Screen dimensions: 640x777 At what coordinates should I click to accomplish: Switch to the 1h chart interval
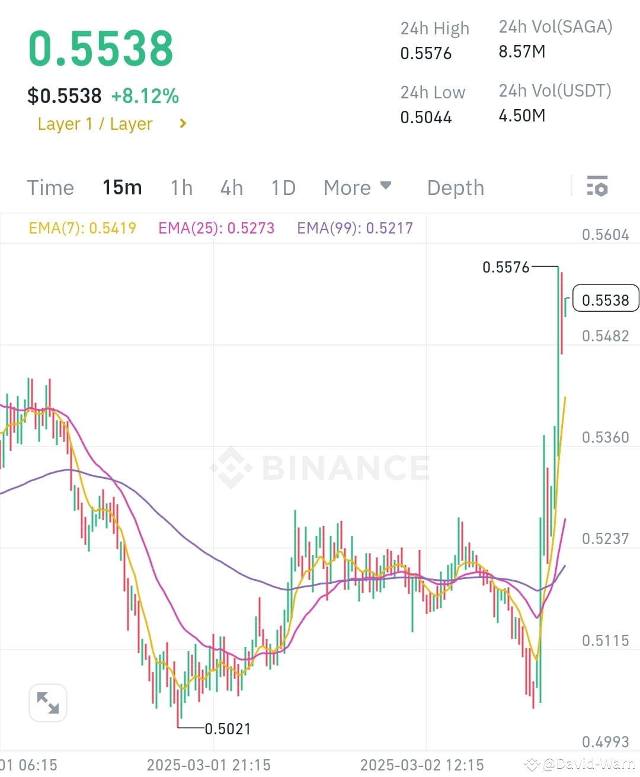[181, 187]
